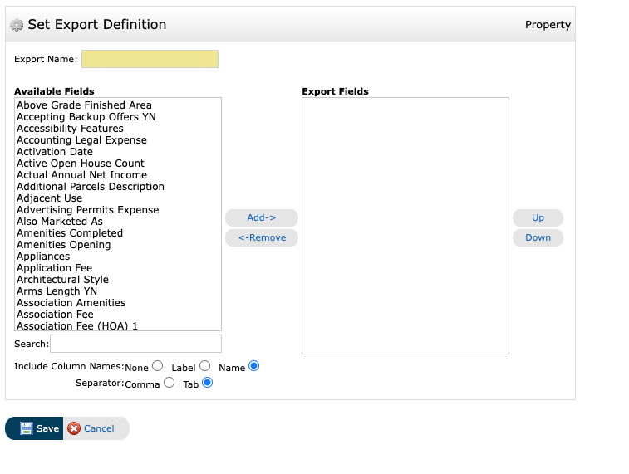The height and width of the screenshot is (474, 629).
Task: Click the Down button
Action: coord(538,237)
